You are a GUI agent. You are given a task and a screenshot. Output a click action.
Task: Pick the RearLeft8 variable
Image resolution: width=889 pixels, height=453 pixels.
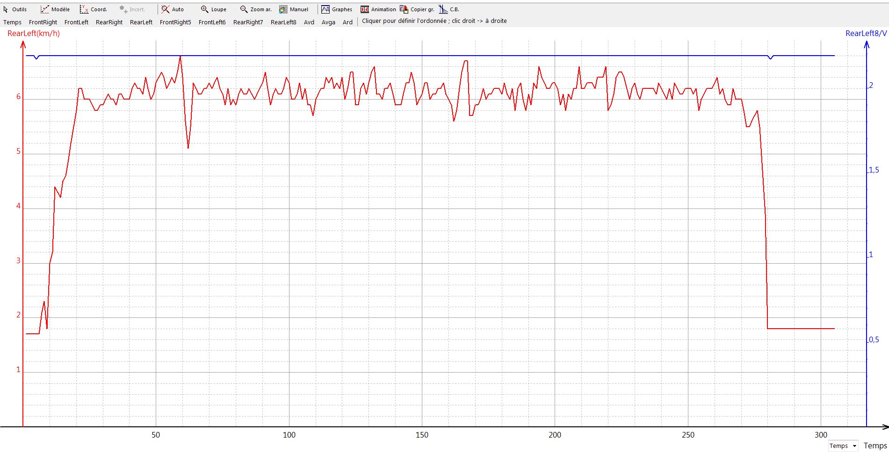[x=283, y=22]
